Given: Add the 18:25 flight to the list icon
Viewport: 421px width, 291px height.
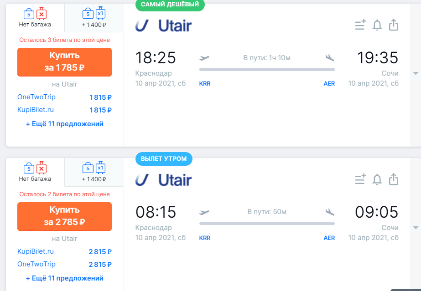Looking at the screenshot, I should coord(360,25).
